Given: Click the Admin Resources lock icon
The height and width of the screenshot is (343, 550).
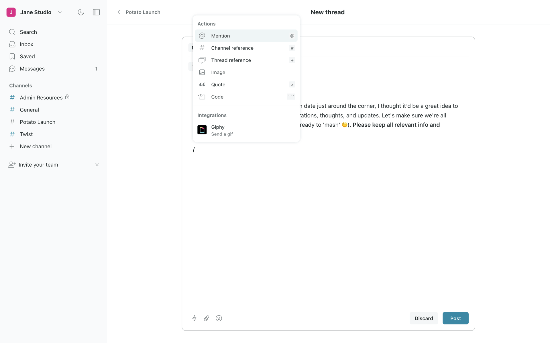Looking at the screenshot, I should coord(67,97).
